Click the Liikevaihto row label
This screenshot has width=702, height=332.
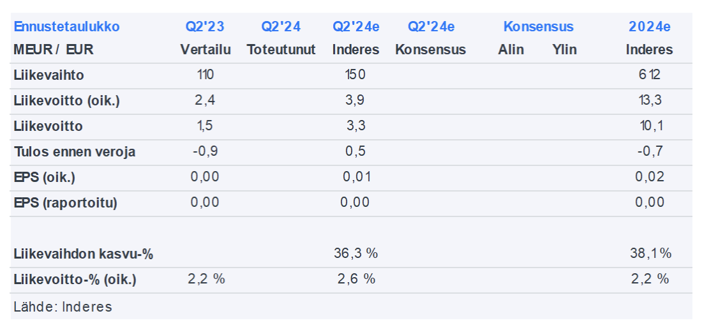click(49, 75)
